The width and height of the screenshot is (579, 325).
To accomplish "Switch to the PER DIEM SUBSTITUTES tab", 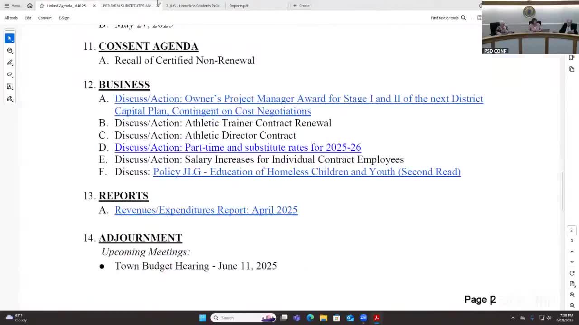I will coord(127,6).
